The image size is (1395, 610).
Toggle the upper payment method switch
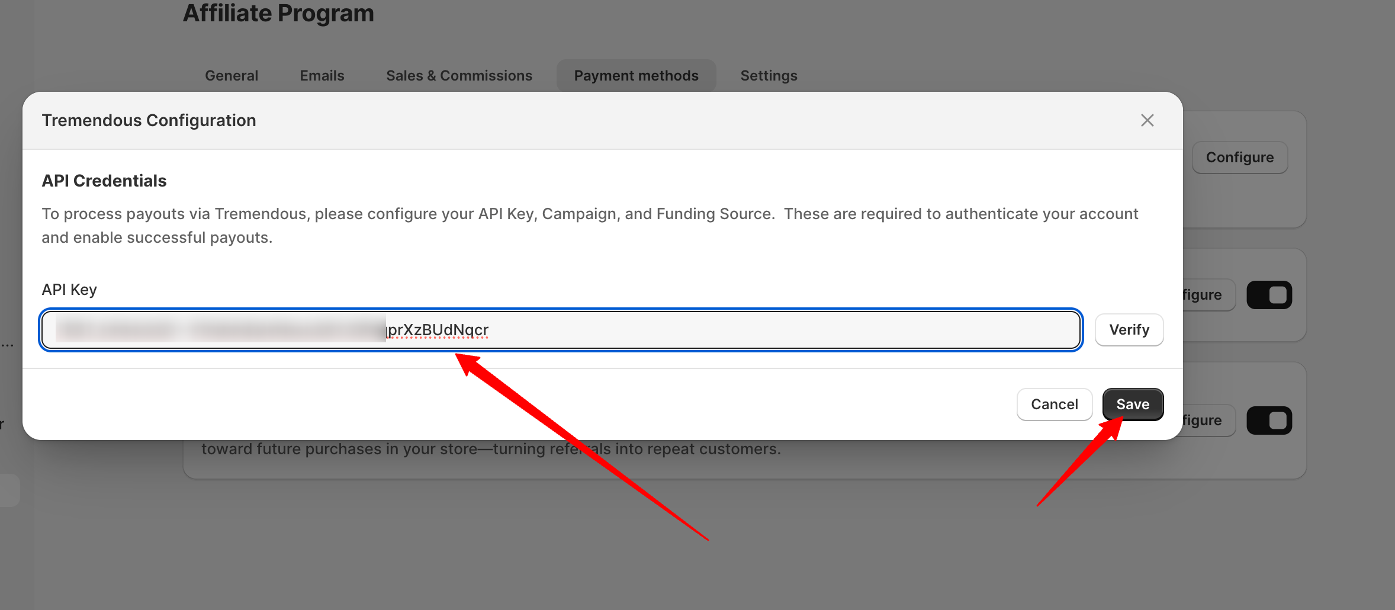tap(1269, 295)
